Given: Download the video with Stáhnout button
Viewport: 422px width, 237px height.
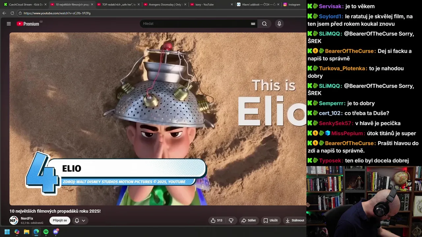Looking at the screenshot, I should pos(295,221).
